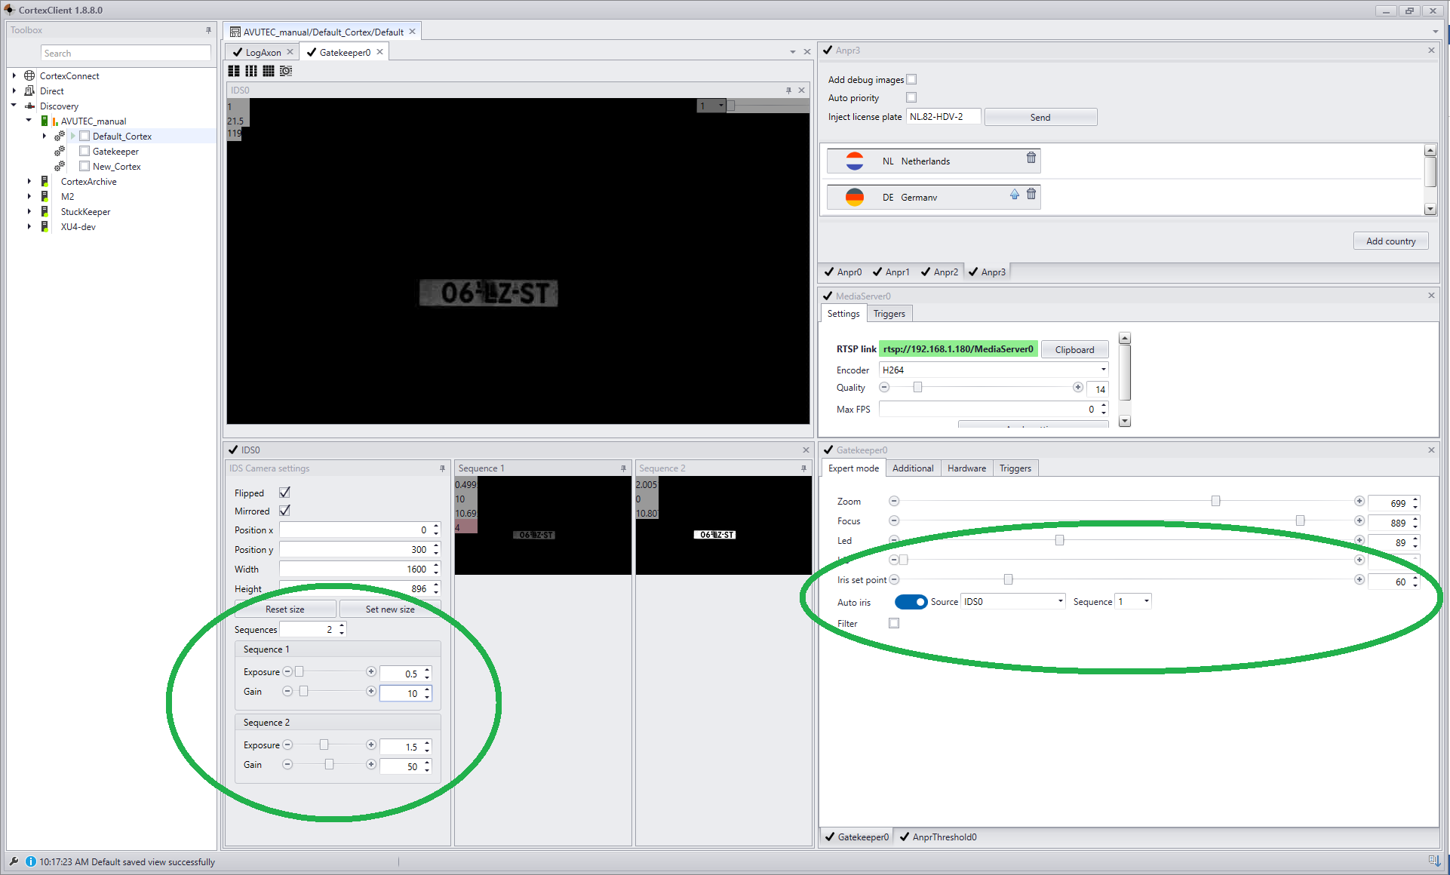Pin the Toolbox panel
The height and width of the screenshot is (875, 1450).
click(x=208, y=30)
